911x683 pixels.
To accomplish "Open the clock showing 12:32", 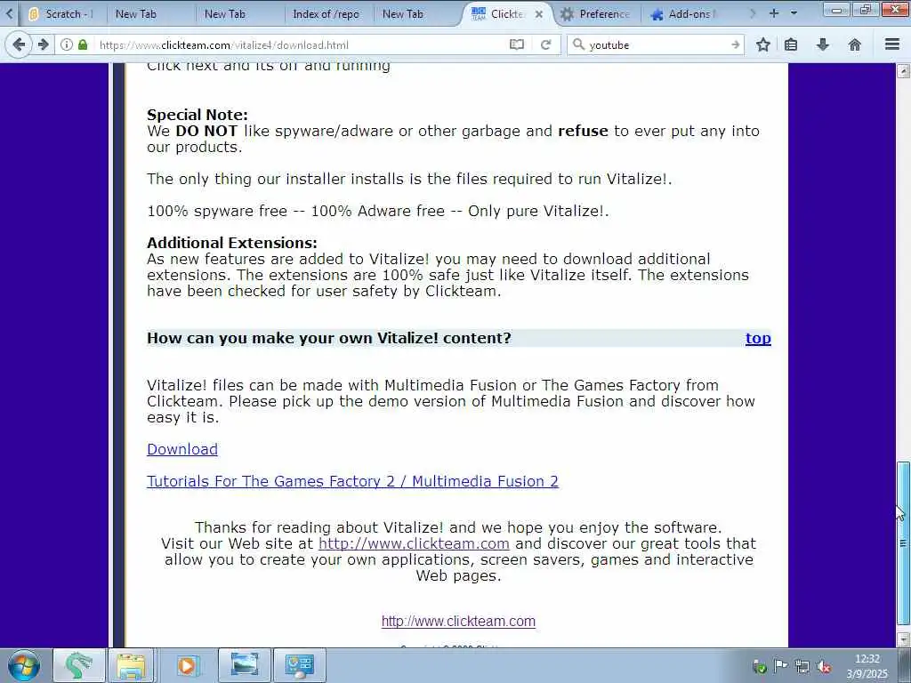I will coord(867,666).
